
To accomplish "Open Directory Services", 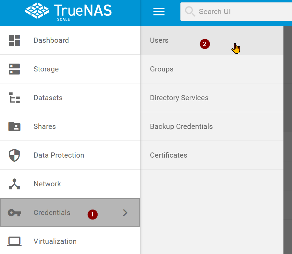I will pyautogui.click(x=179, y=97).
